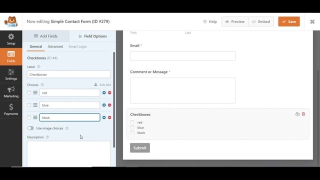Click the Comment or Message text area
320x180 pixels.
pyautogui.click(x=182, y=90)
